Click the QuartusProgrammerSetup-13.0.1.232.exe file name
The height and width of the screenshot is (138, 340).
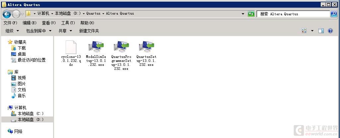tap(121, 63)
